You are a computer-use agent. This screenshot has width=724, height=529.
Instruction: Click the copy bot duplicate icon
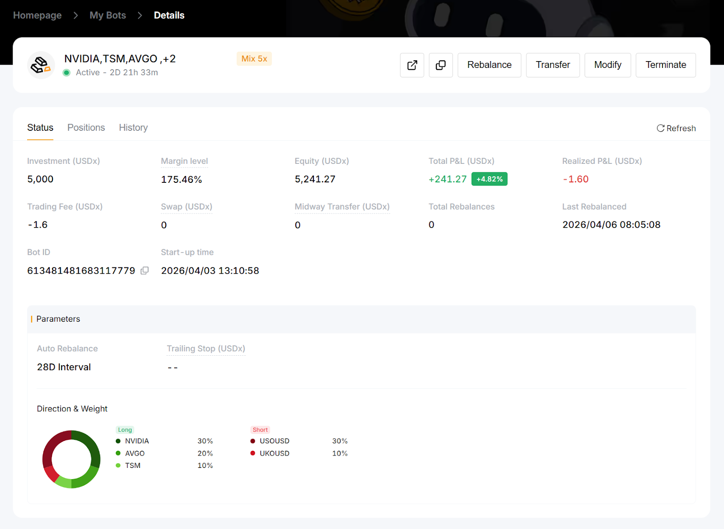441,65
